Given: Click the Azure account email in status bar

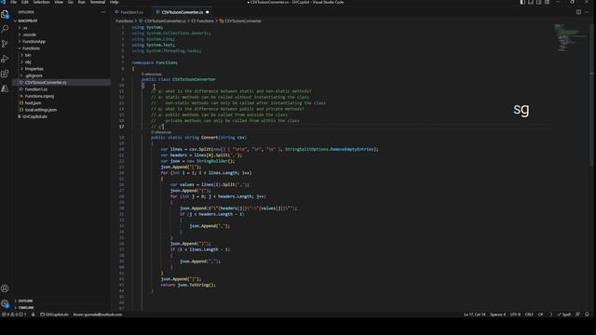Looking at the screenshot, I should [x=98, y=315].
